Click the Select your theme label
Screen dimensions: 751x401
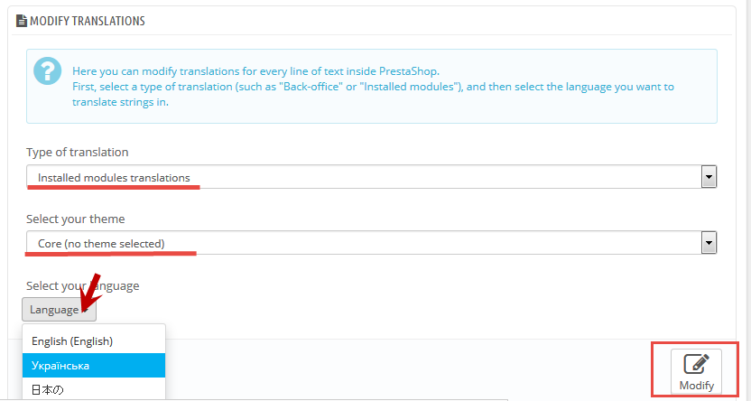75,219
